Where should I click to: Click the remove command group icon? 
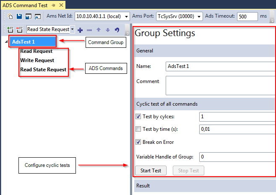19,30
